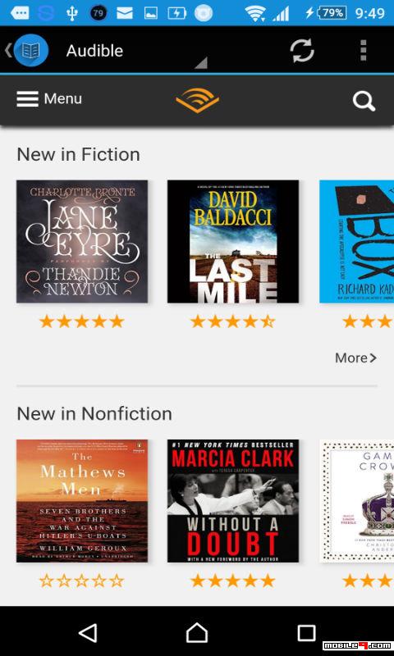The height and width of the screenshot is (656, 394).
Task: Tap the orange Audible logo
Action: pyautogui.click(x=197, y=100)
